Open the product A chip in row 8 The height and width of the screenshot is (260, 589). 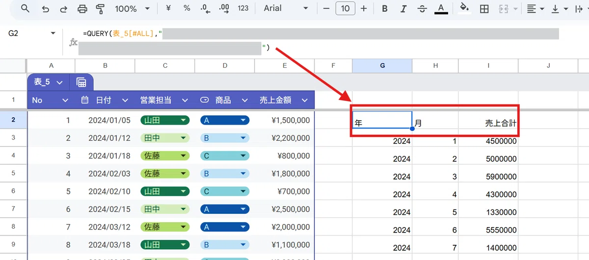pyautogui.click(x=225, y=227)
